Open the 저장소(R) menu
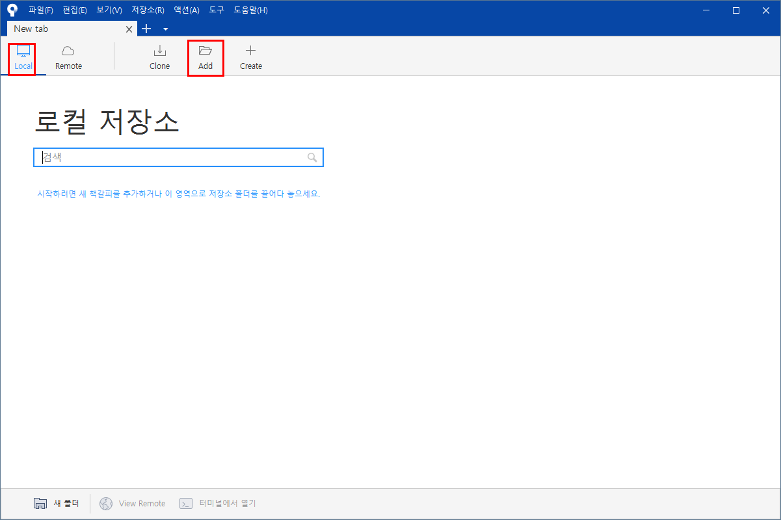 coord(148,10)
